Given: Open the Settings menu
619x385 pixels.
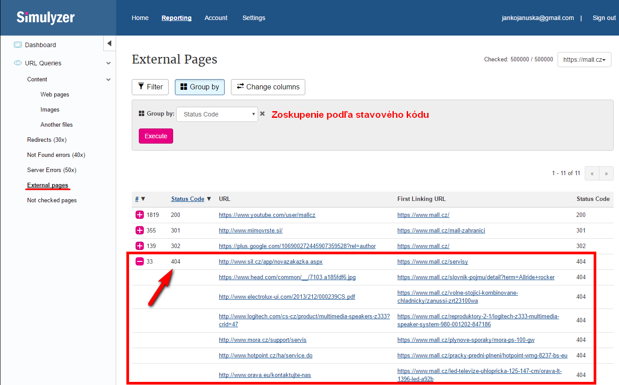Looking at the screenshot, I should 254,18.
